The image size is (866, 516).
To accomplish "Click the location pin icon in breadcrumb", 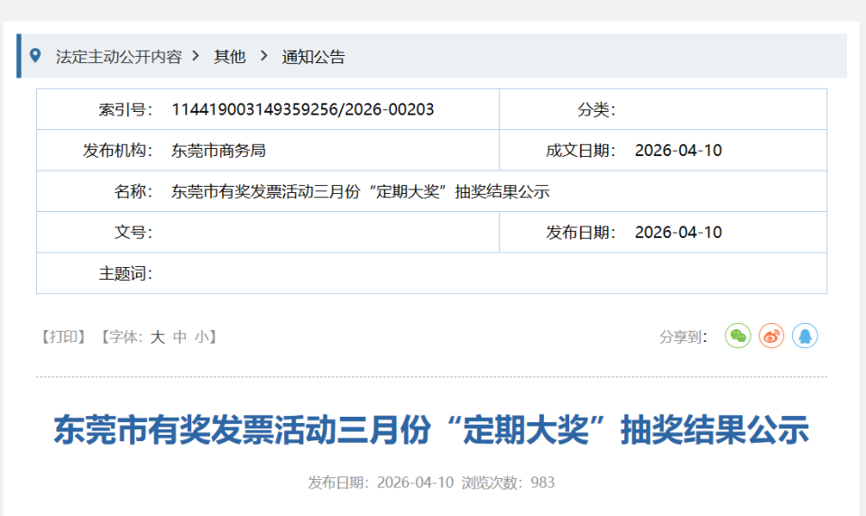I will (x=35, y=55).
